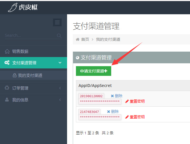Expand the 订单管理 chevron arrow

click(60, 88)
